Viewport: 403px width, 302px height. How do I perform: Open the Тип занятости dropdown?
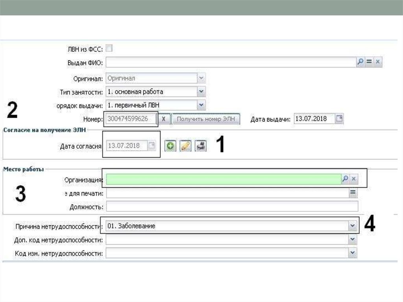201,91
